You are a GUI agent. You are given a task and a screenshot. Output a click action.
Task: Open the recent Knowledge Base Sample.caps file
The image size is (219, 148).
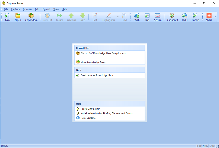(103, 53)
